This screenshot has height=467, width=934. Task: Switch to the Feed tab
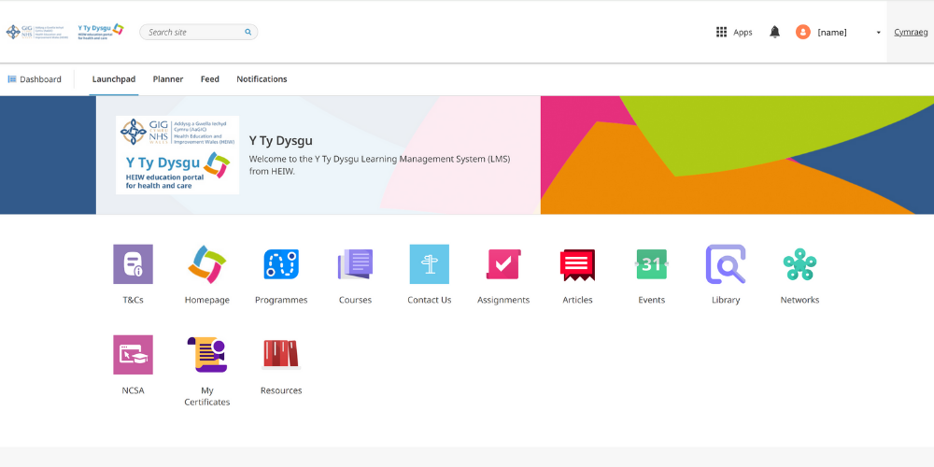(209, 79)
